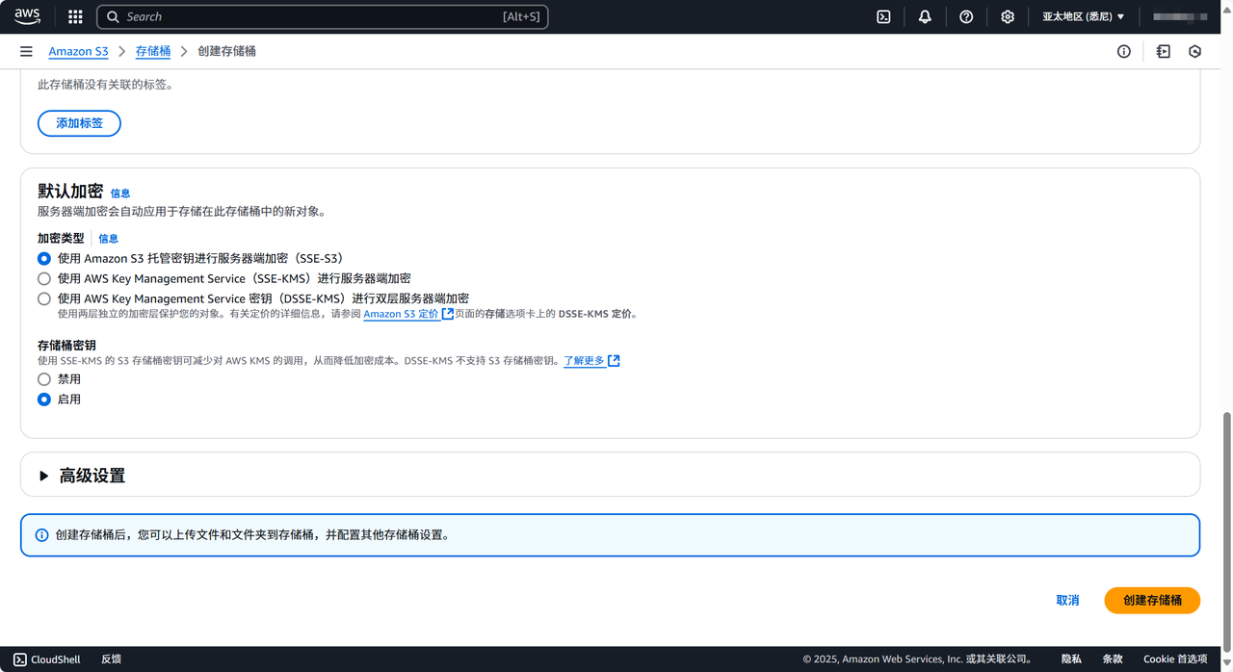Go to 存储桶 breadcrumb link
The image size is (1233, 672).
tap(153, 51)
